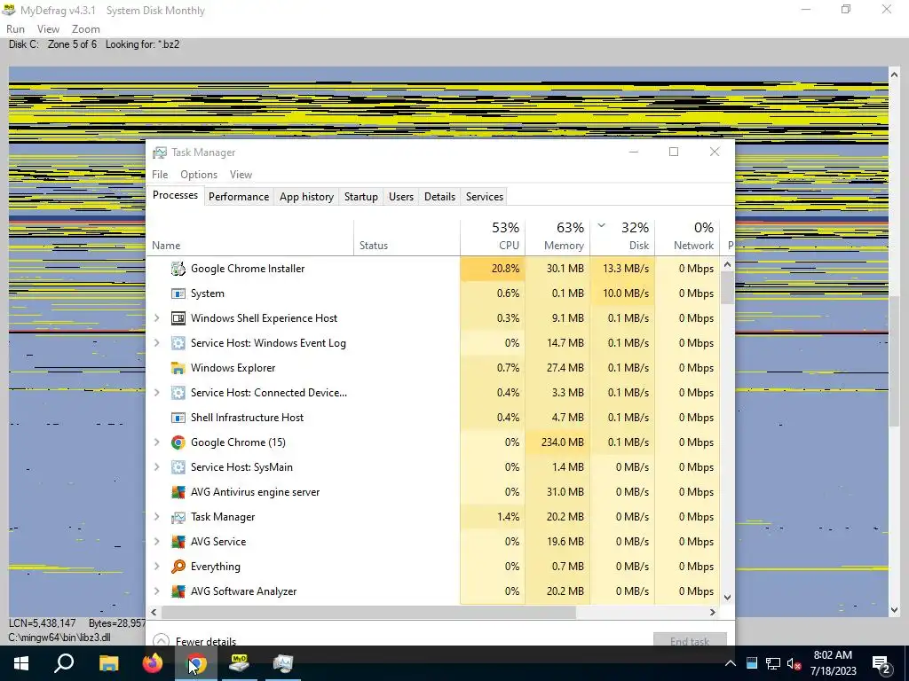Show hidden tray icons chevron
909x681 pixels.
click(731, 663)
